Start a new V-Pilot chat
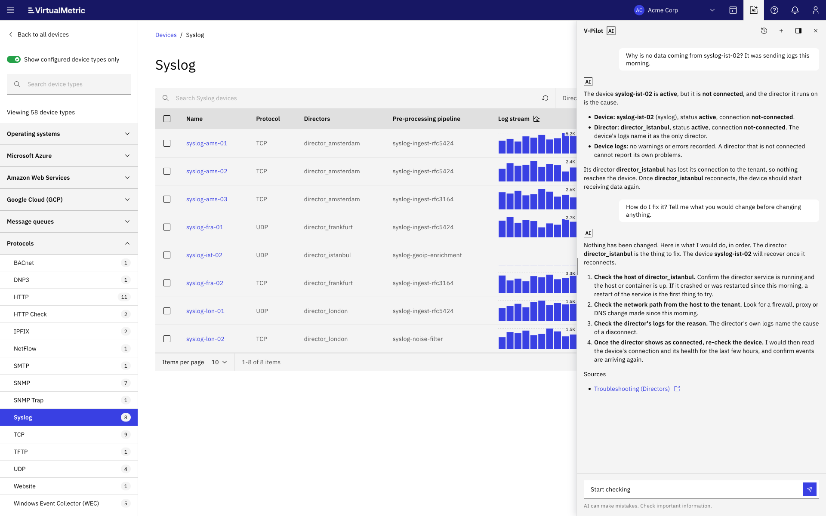The image size is (826, 516). click(781, 31)
